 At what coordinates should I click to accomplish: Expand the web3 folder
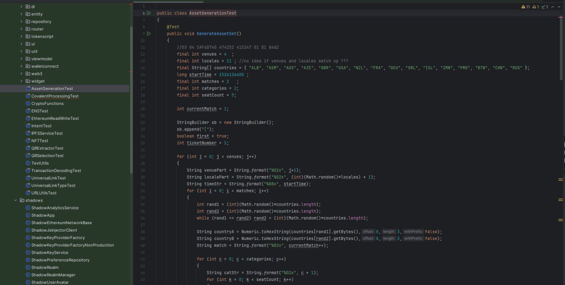tap(21, 74)
